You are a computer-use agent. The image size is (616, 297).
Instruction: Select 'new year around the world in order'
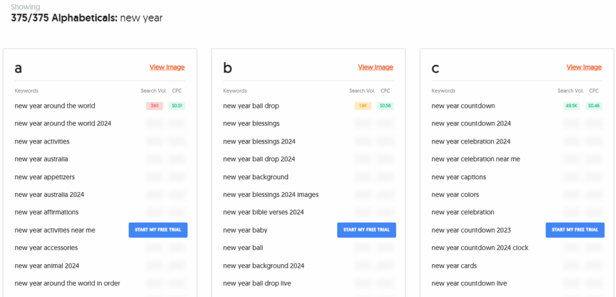click(67, 284)
